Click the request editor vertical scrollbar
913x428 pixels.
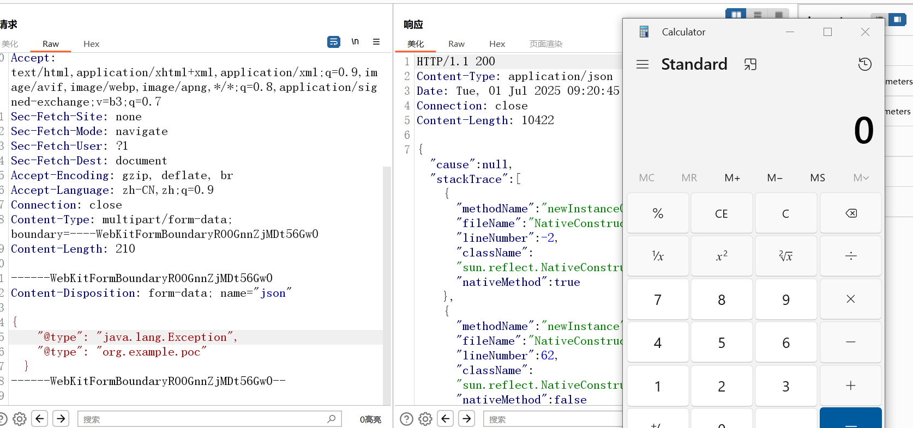[387, 285]
